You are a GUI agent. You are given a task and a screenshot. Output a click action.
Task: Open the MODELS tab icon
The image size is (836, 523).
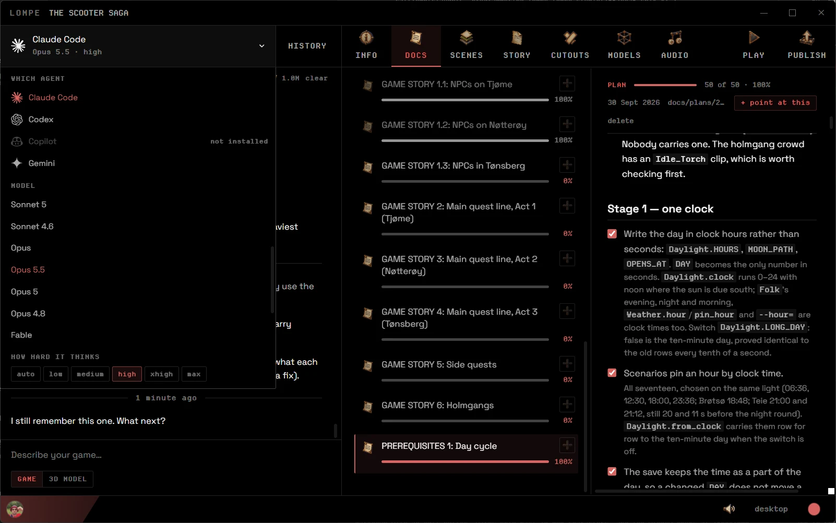(x=624, y=38)
